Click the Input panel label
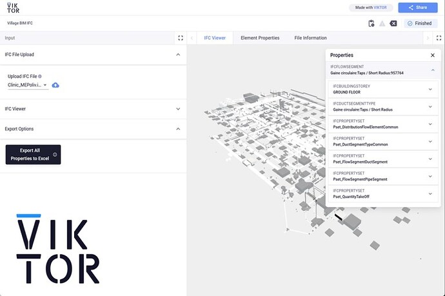 pos(10,38)
